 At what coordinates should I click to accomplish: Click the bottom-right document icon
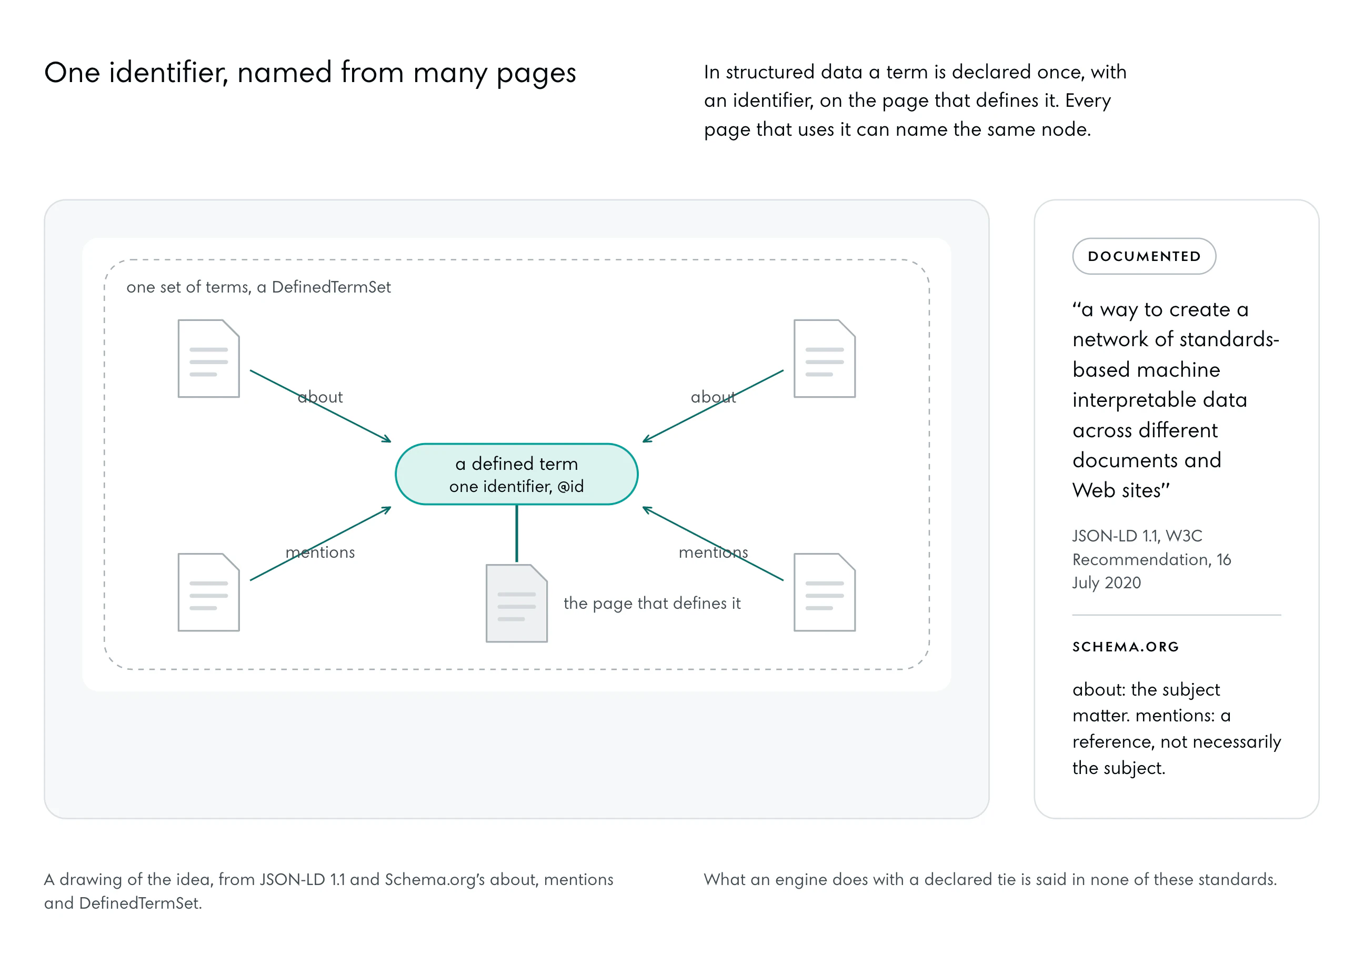(x=824, y=592)
